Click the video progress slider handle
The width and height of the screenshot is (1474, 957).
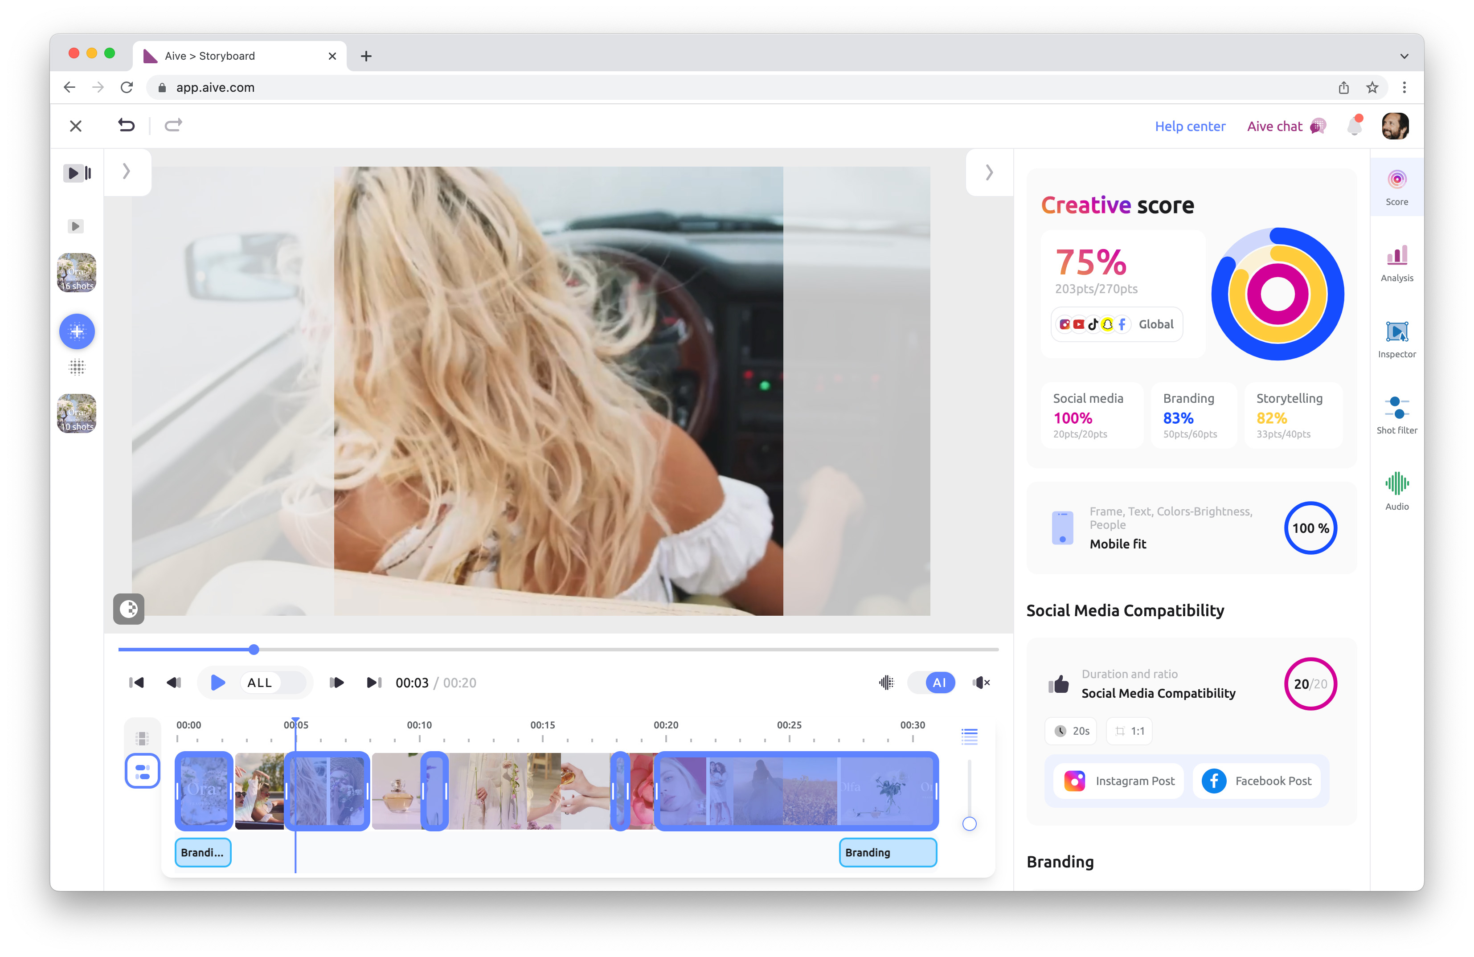point(254,650)
